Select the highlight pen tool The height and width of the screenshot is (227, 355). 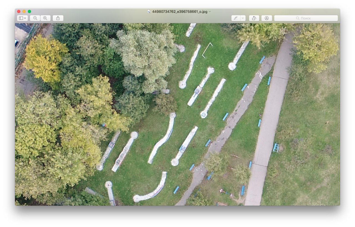click(236, 18)
